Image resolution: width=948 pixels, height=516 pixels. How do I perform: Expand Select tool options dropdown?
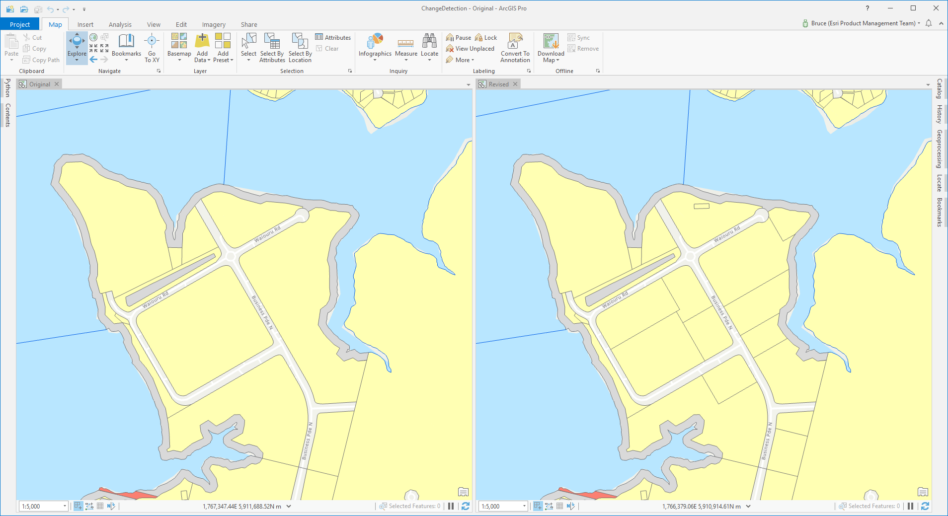click(x=248, y=60)
